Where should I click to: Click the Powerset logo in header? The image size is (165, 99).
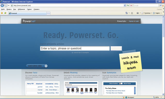tap(29, 21)
